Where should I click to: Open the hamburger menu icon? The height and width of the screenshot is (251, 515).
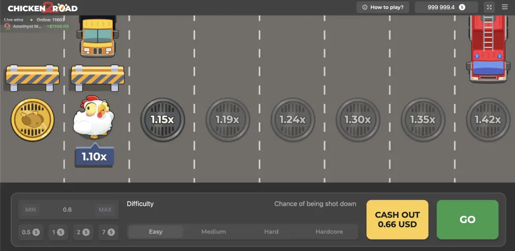[505, 7]
